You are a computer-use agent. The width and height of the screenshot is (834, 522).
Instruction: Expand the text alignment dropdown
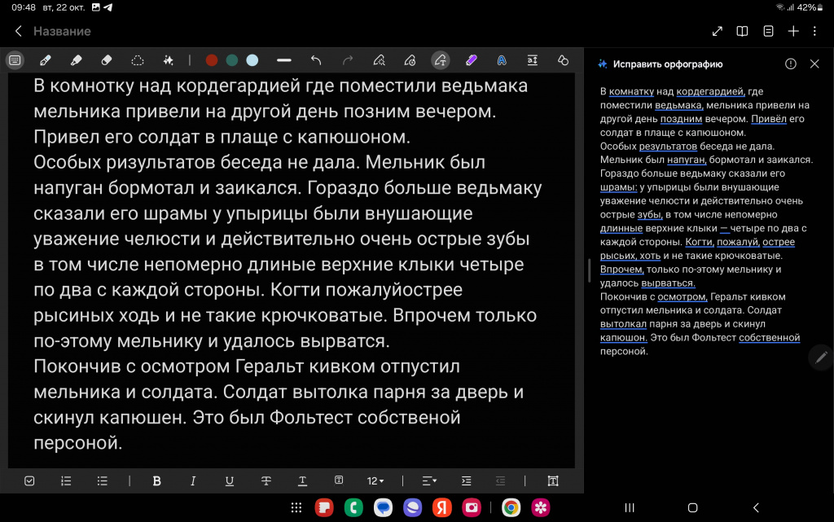429,481
